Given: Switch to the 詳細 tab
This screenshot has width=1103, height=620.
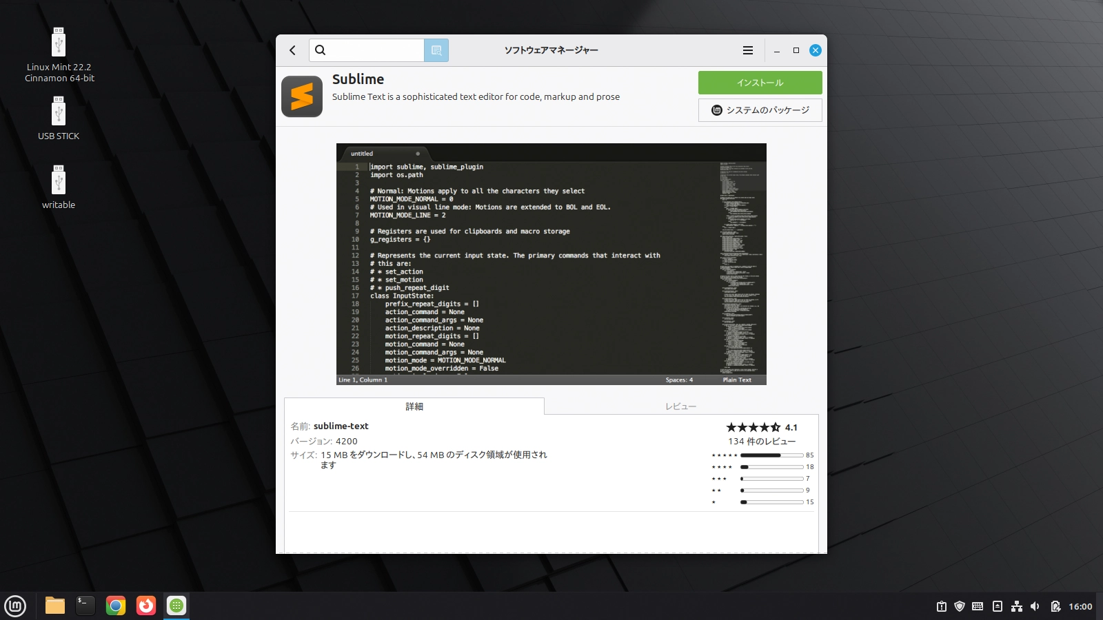Looking at the screenshot, I should click(x=414, y=406).
